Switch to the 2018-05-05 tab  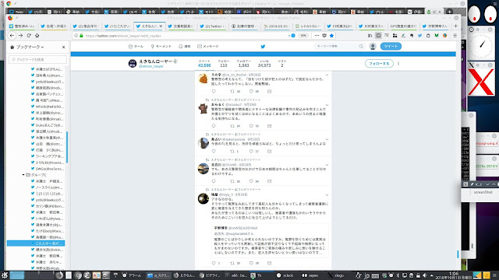pos(276,26)
